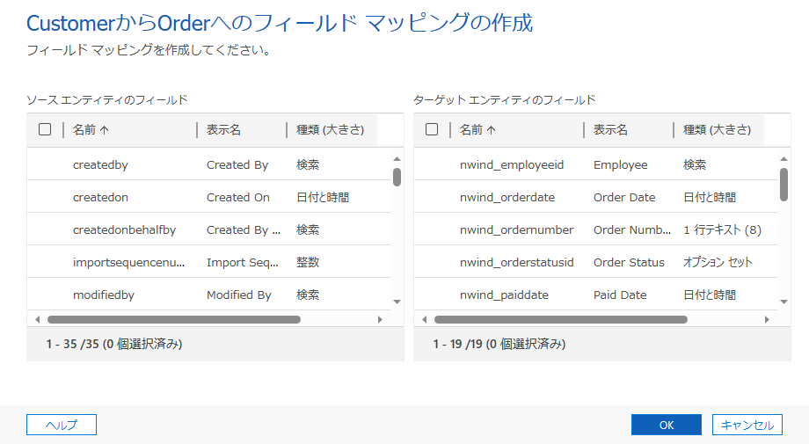
Task: Click Order Date display name cell
Action: tap(624, 197)
